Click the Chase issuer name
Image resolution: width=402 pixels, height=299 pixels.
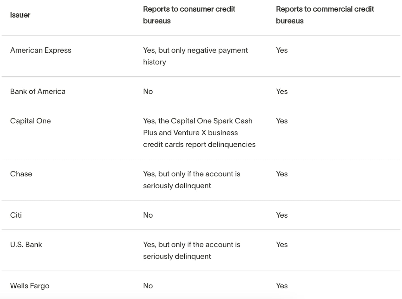click(21, 174)
